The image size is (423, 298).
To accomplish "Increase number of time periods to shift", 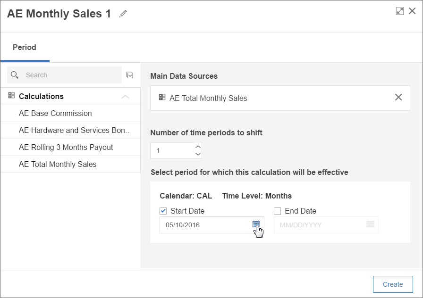I will click(x=198, y=147).
